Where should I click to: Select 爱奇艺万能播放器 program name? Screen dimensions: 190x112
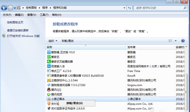pyautogui.click(x=62, y=62)
